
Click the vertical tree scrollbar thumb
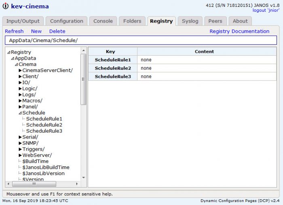tap(83, 79)
